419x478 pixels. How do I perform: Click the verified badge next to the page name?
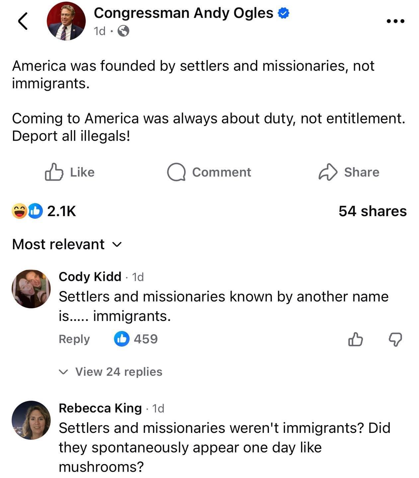(283, 13)
